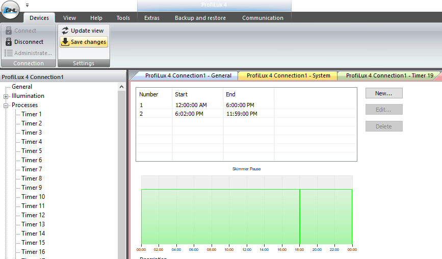Select Timer 1 in the tree
The height and width of the screenshot is (259, 442).
click(x=32, y=114)
